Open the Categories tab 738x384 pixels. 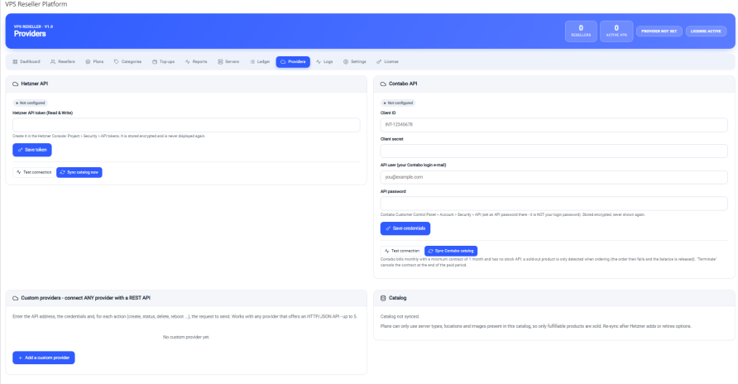pyautogui.click(x=127, y=61)
